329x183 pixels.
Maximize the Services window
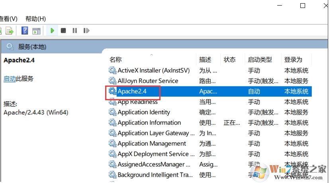coord(303,6)
